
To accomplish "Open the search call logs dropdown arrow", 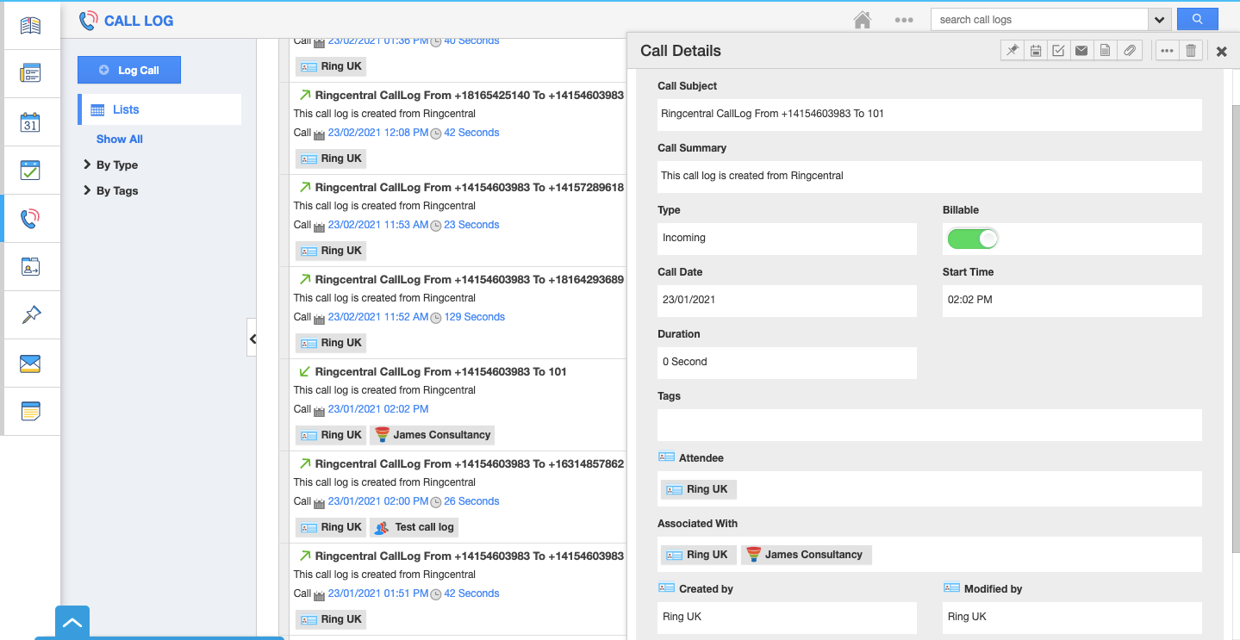I will coord(1160,20).
